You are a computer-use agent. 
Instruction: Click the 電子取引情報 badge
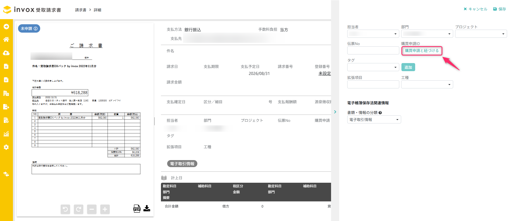coord(182,164)
